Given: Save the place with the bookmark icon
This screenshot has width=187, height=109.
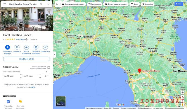Looking at the screenshot, I should [x=17, y=47].
